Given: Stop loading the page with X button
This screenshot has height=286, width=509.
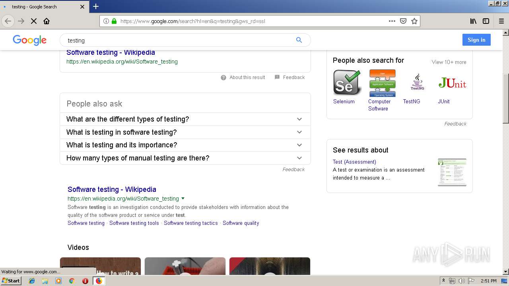Looking at the screenshot, I should (x=34, y=21).
